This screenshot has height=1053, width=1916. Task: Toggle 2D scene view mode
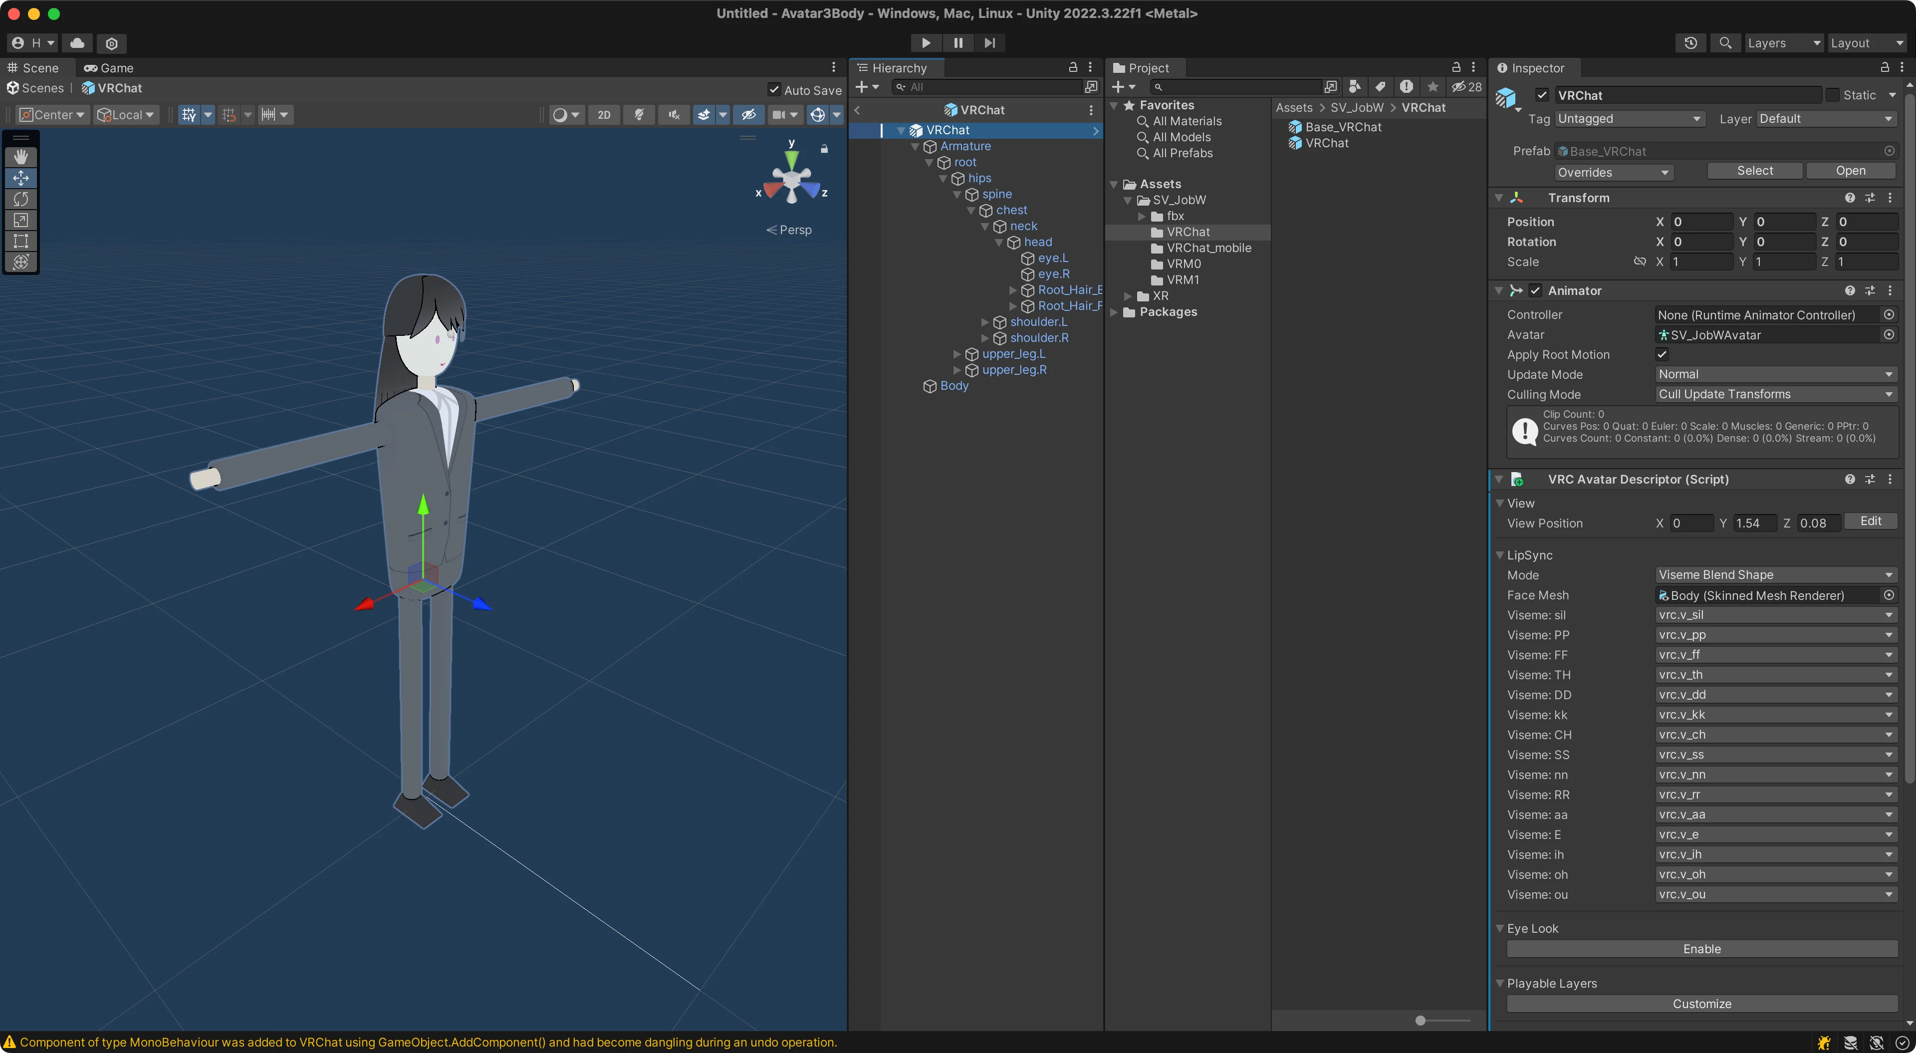pos(604,115)
